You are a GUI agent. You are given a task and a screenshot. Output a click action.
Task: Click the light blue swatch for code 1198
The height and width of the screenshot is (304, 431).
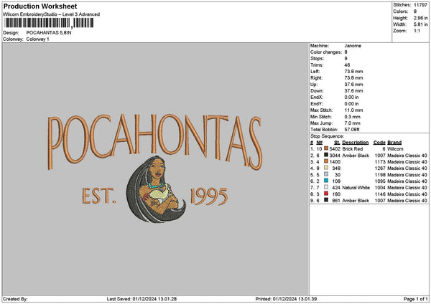pyautogui.click(x=326, y=174)
